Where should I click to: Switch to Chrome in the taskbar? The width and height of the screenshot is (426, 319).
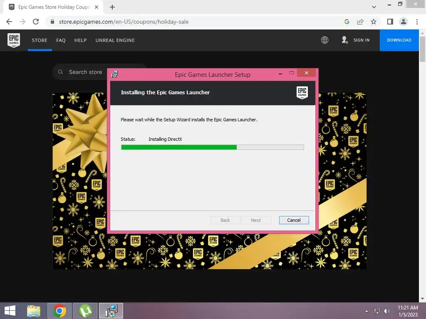pos(59,311)
